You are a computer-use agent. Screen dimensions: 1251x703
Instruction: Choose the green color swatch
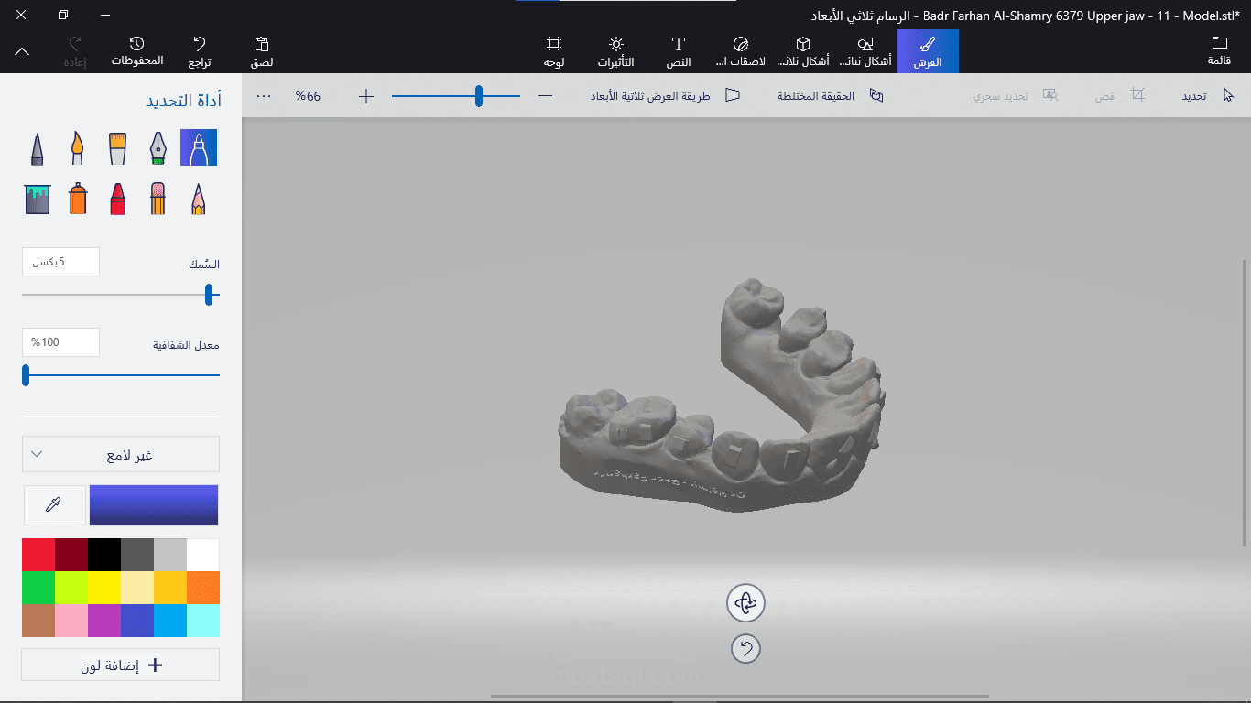point(38,588)
